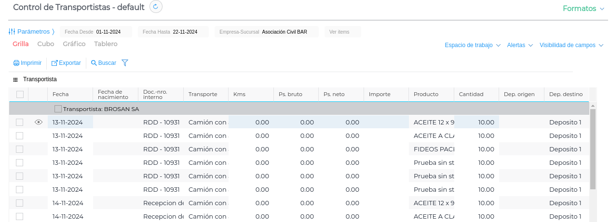Check the Transportista: BROSAN SA group checkbox

[58, 109]
